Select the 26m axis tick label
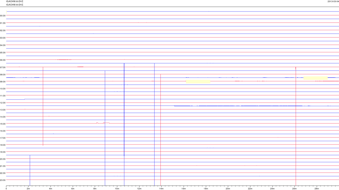 click(295, 189)
